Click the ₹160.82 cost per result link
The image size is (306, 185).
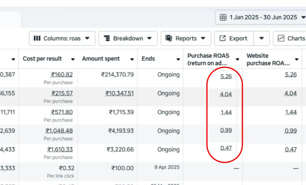(62, 75)
